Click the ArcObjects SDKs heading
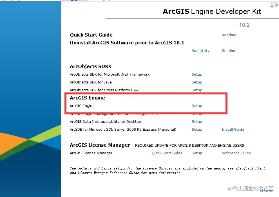The height and width of the screenshot is (197, 279). point(90,66)
